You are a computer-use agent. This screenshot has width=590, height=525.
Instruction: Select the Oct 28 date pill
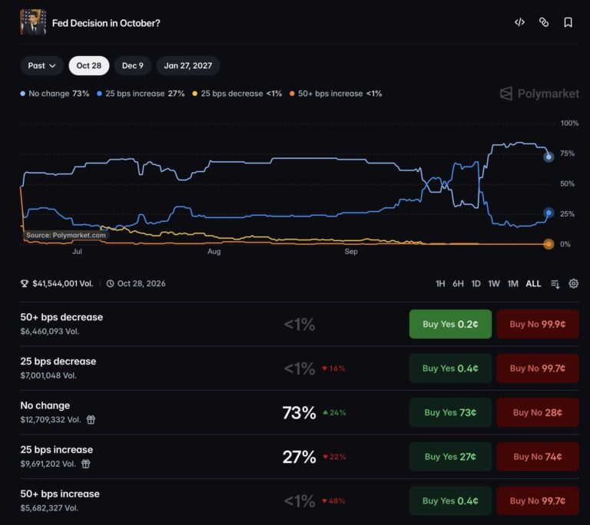coord(89,65)
